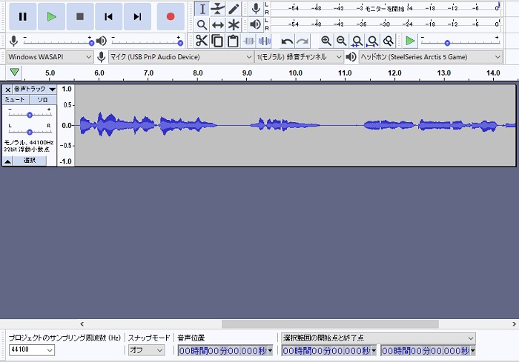Screen dimensions: 519x362
Task: Zoom in with the magnifier plus icon
Action: point(325,41)
